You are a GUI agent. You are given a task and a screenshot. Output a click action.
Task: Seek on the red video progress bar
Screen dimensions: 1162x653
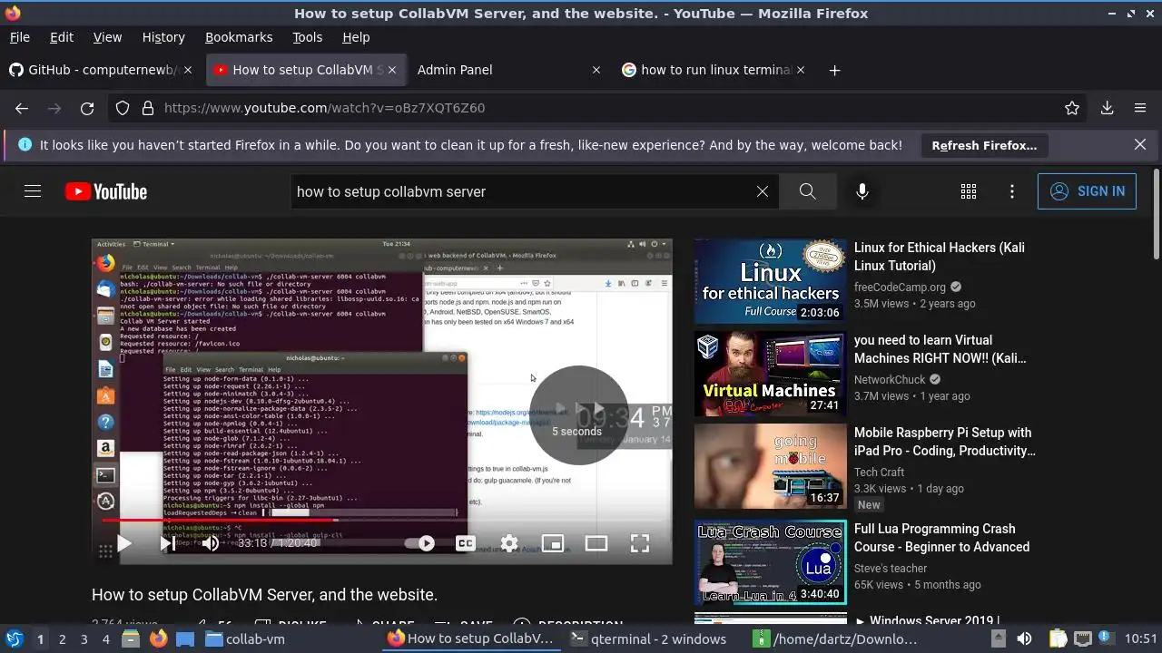(x=381, y=520)
